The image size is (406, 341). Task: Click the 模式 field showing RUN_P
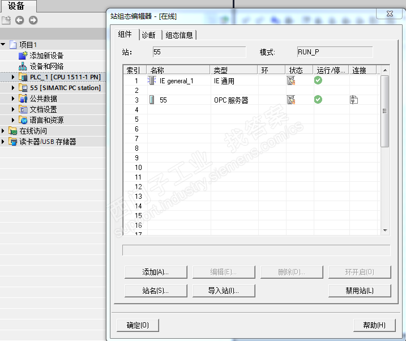coord(335,52)
